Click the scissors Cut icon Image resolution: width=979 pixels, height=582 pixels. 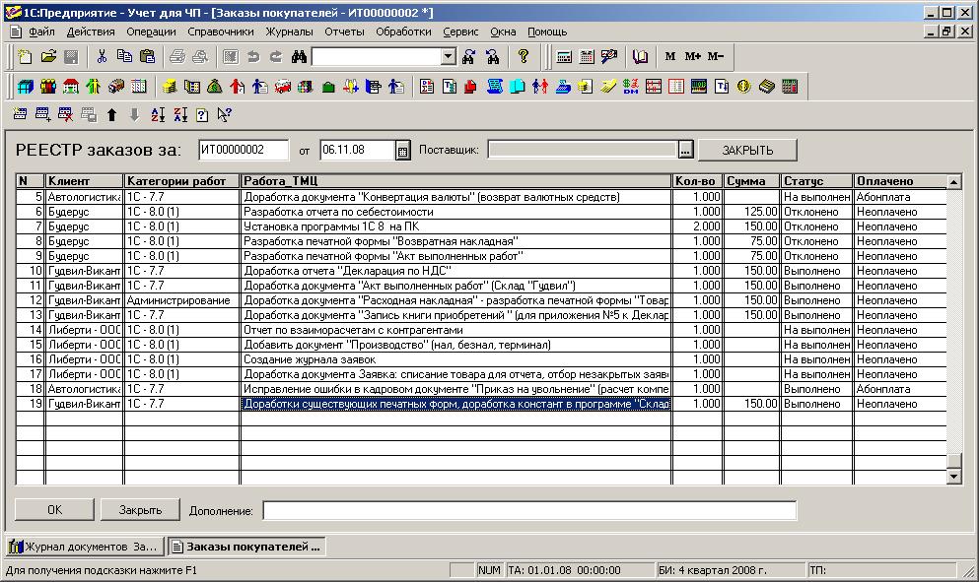pyautogui.click(x=101, y=56)
